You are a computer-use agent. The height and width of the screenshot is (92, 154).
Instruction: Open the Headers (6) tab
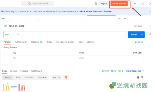point(37,42)
